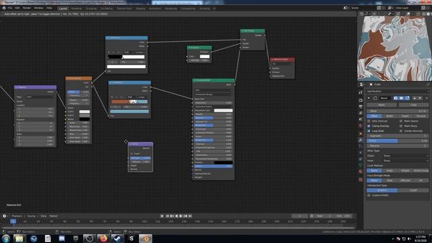This screenshot has height=243, width=432.
Task: Click the Bevel Profile slider
Action: [x=398, y=141]
